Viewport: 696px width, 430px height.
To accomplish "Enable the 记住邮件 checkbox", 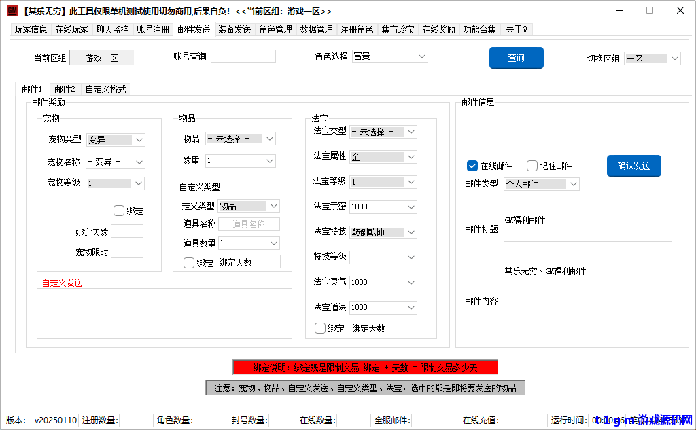I will [532, 166].
